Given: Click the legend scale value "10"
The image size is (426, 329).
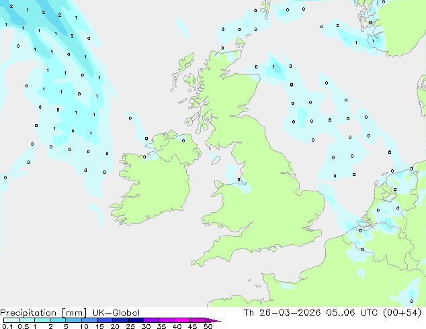Looking at the screenshot, I should tap(84, 326).
